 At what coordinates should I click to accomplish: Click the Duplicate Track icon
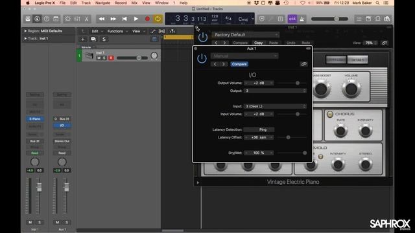[93, 39]
